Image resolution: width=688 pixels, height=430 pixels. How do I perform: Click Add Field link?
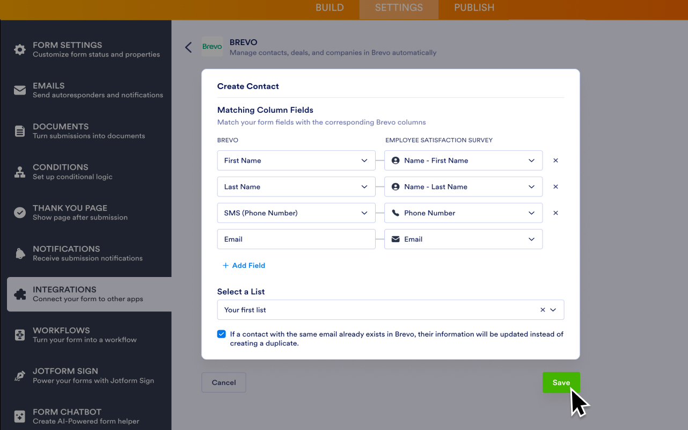click(244, 265)
